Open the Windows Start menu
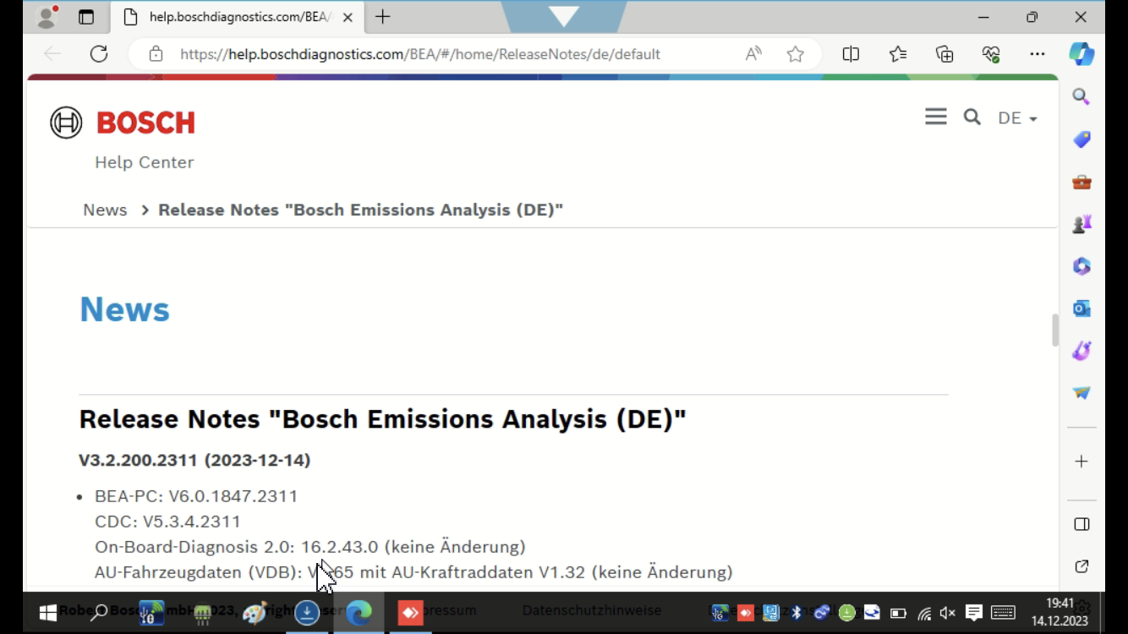 click(47, 613)
